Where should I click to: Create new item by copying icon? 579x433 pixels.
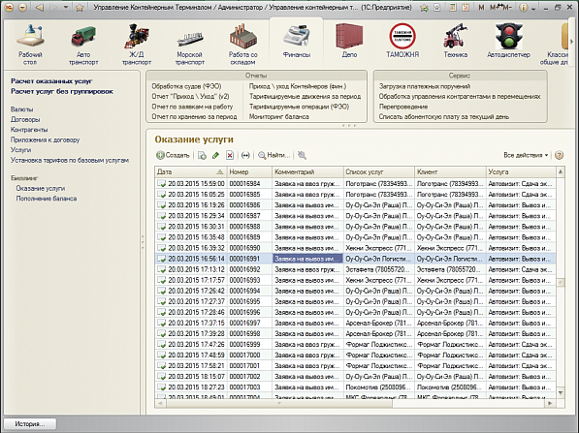point(202,156)
